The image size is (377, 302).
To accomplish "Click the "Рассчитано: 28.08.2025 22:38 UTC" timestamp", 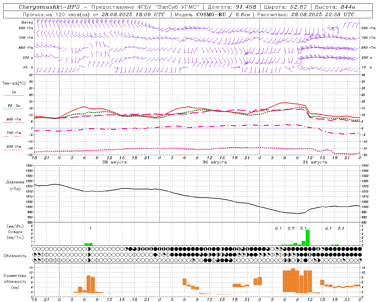I will tap(306, 14).
